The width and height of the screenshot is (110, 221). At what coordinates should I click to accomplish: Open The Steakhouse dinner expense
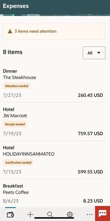pos(54,84)
